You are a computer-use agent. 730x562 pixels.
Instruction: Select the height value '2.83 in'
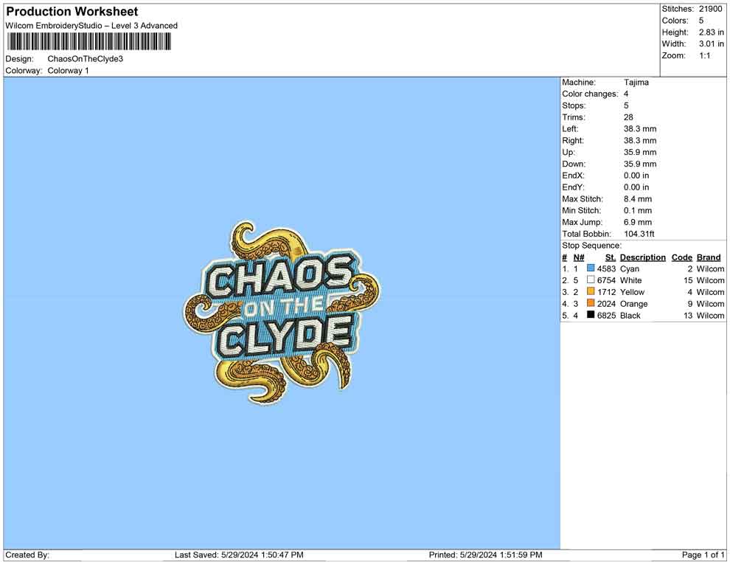712,32
